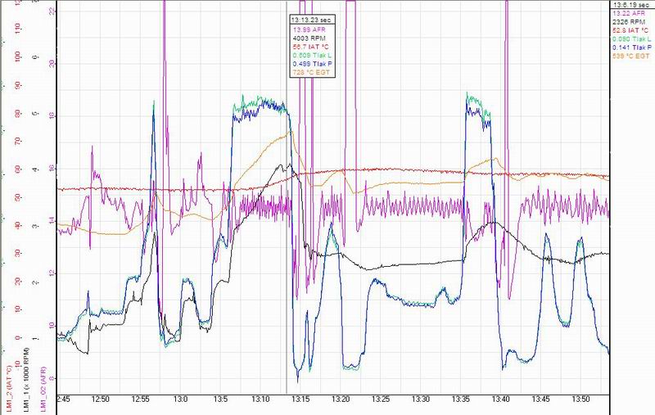Select the 0.509 Tlak L cursor readout value

(312, 55)
